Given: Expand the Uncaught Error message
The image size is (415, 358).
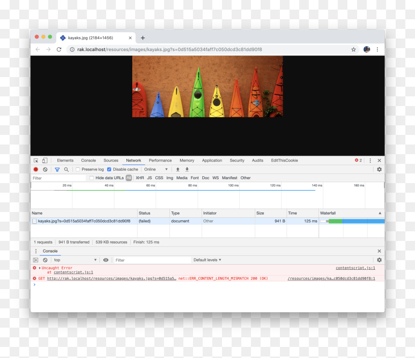Looking at the screenshot, I should [x=40, y=268].
